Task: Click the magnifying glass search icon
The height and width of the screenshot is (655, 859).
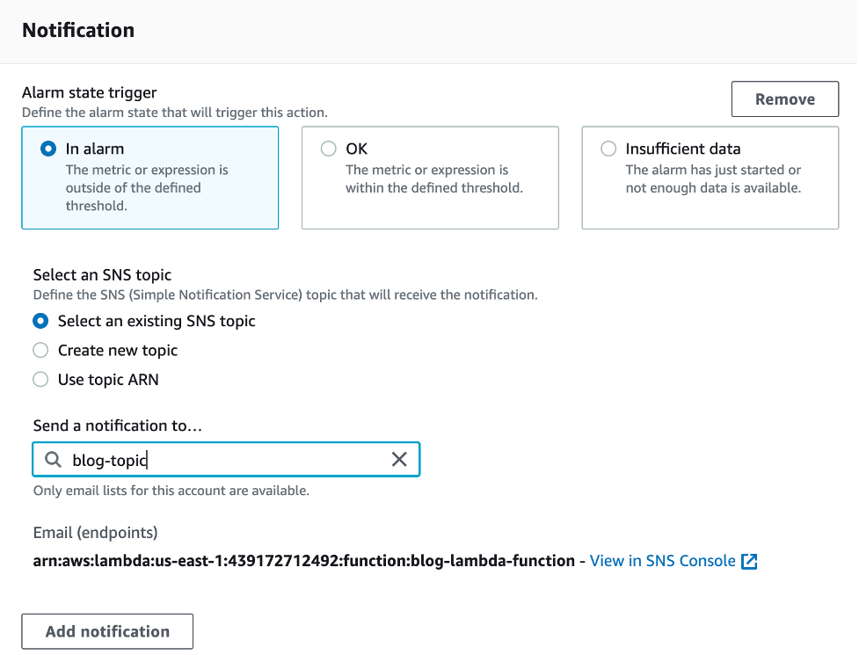Action: coord(53,459)
